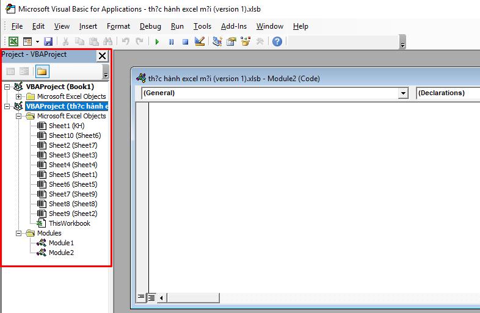The width and height of the screenshot is (480, 313).
Task: Open the (Declarations) procedure dropdown
Action: [x=448, y=93]
